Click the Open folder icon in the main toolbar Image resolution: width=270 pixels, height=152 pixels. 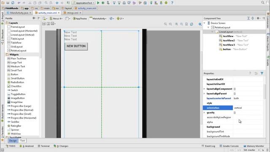(x=3, y=3)
